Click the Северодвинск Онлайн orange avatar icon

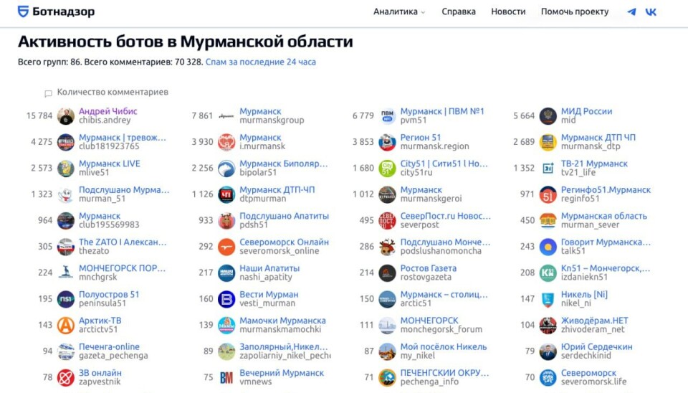(226, 247)
